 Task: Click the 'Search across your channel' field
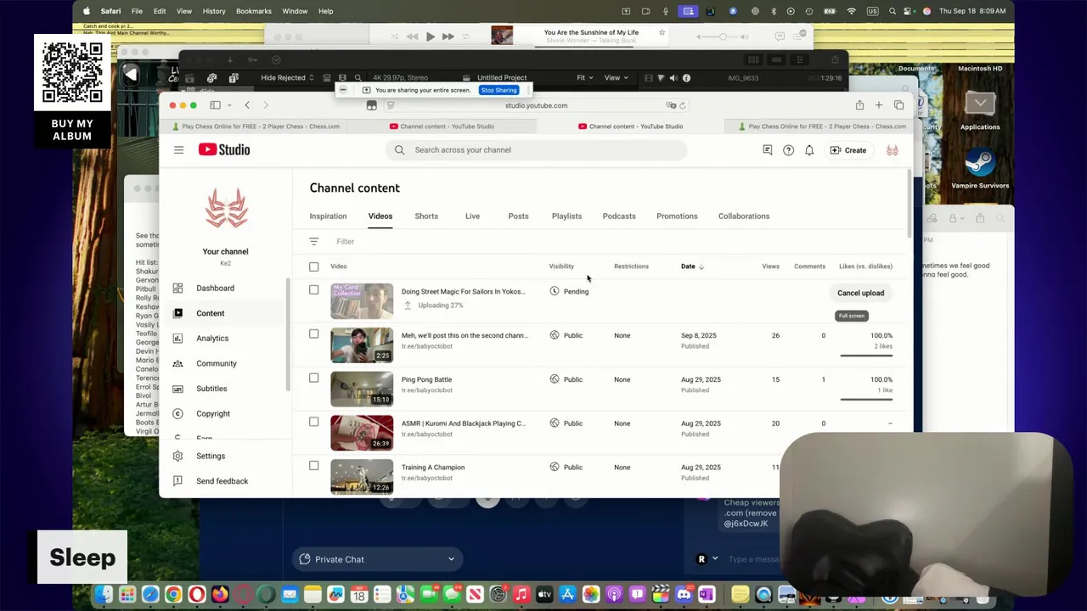pos(535,150)
